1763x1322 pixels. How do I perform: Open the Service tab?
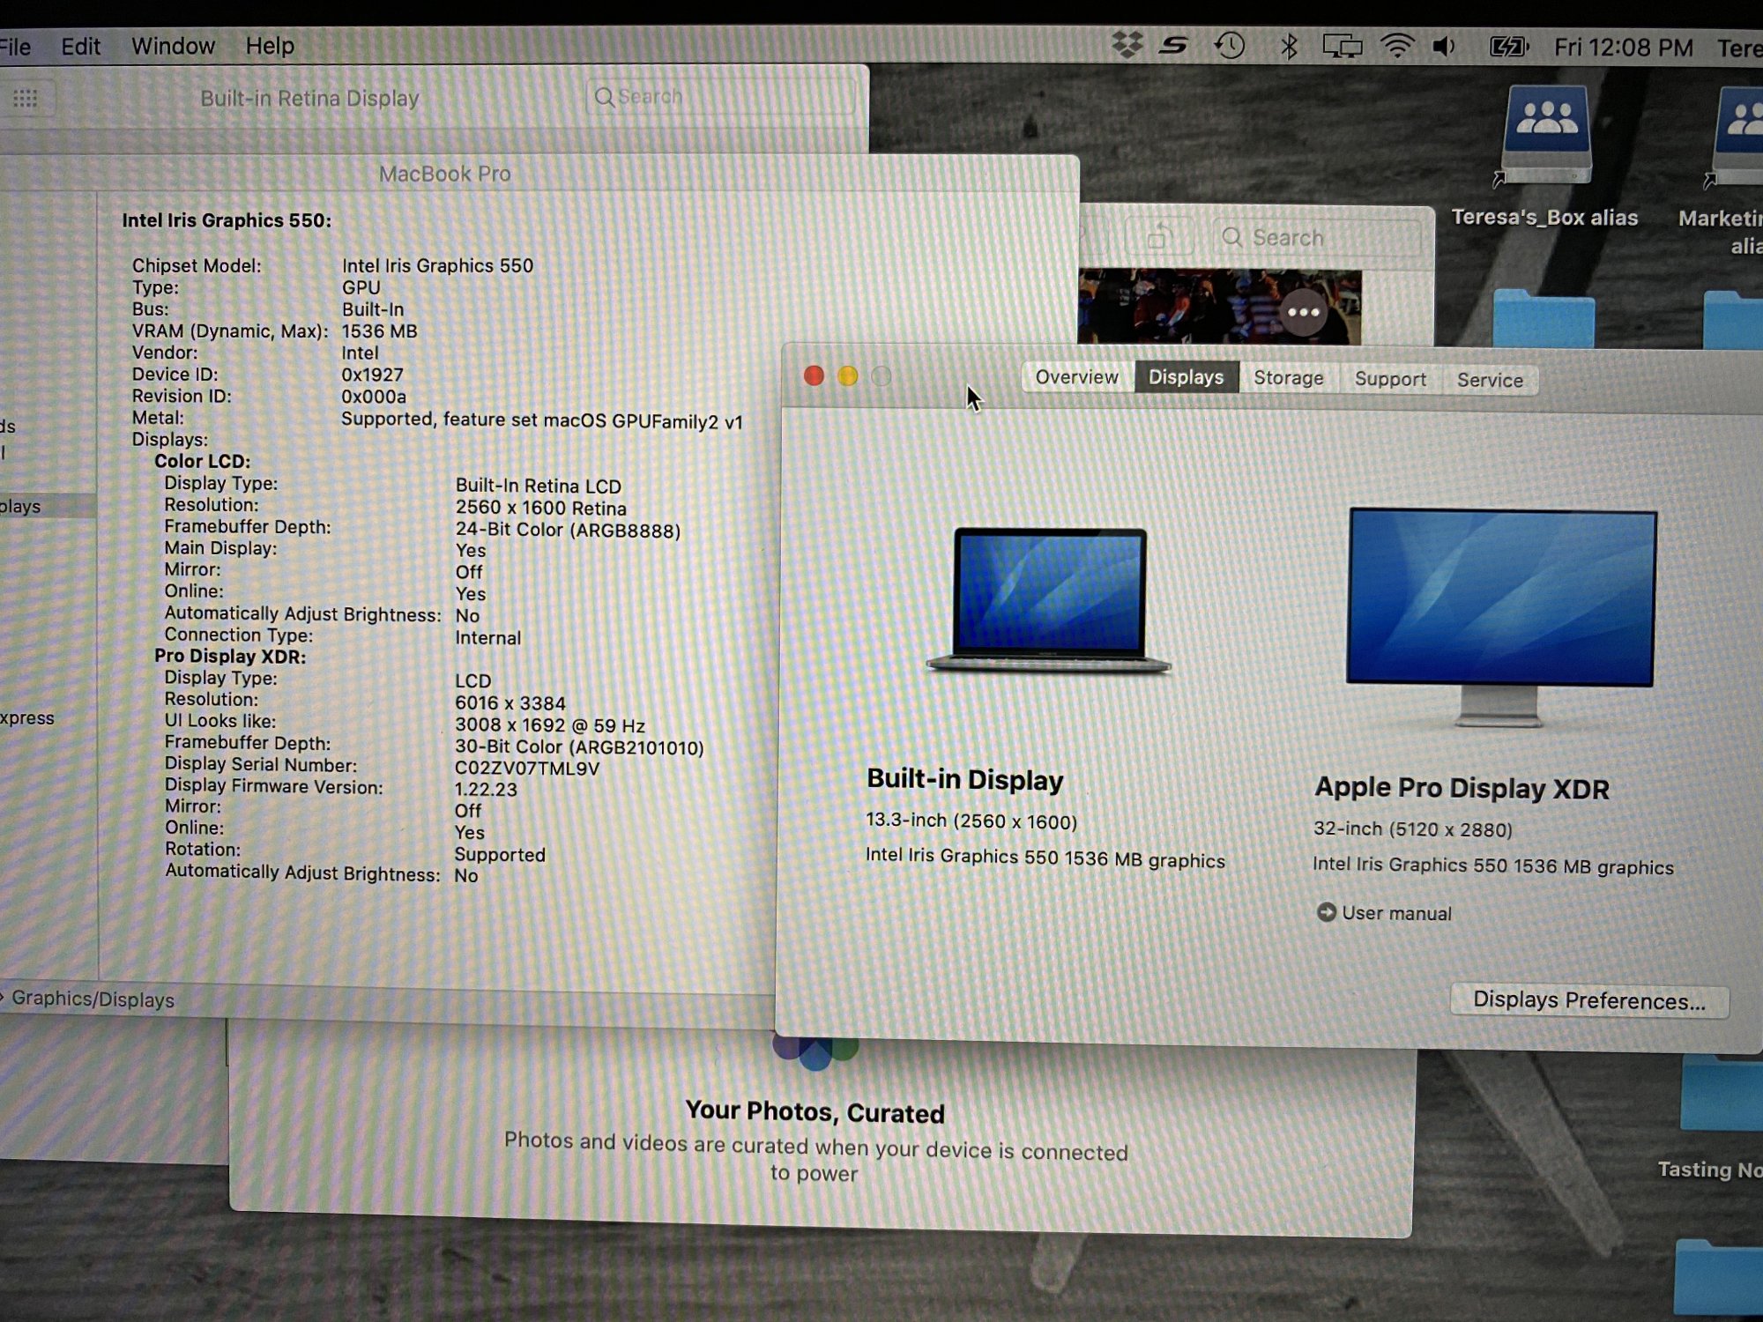pyautogui.click(x=1490, y=380)
